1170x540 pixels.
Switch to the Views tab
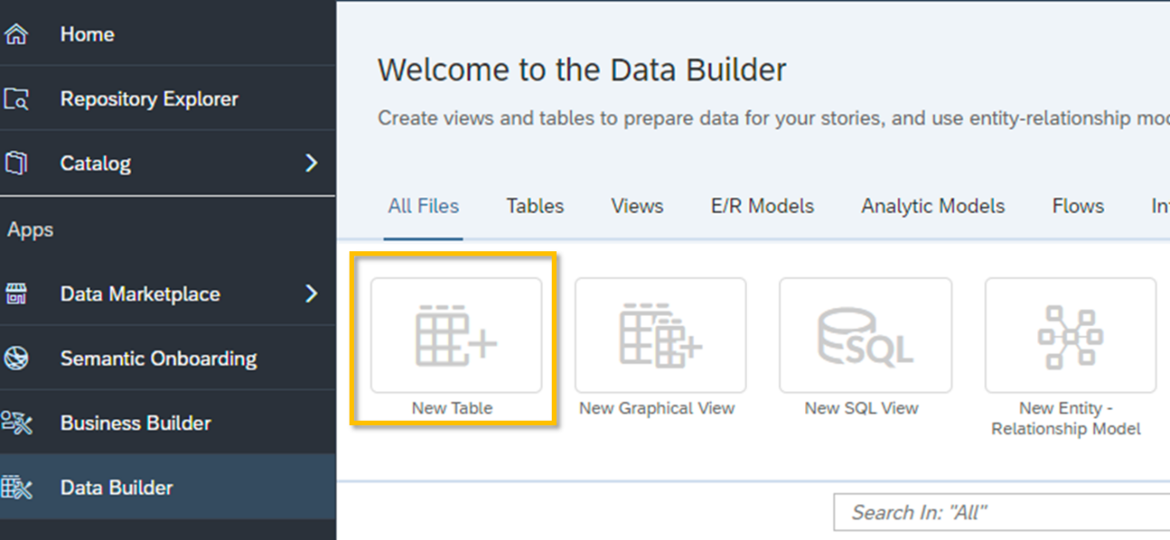[636, 205]
